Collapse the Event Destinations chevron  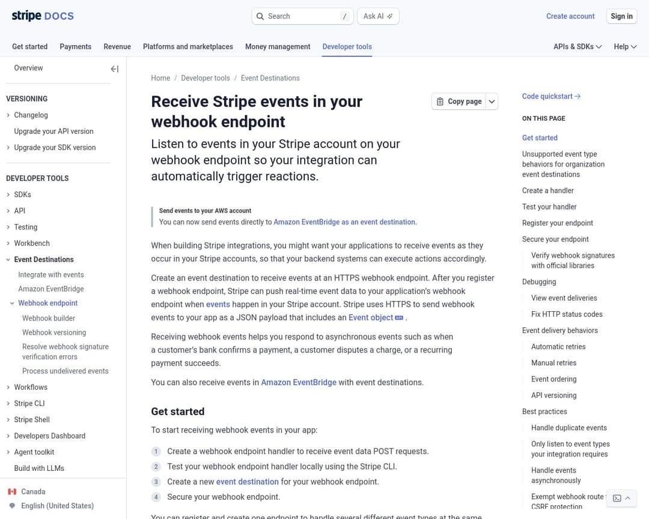(x=8, y=259)
